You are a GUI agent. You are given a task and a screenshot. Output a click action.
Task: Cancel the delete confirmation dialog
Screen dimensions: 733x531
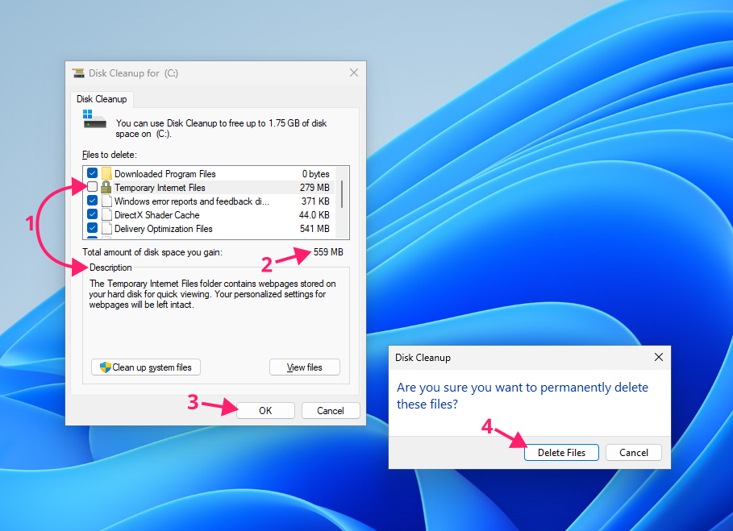tap(634, 453)
